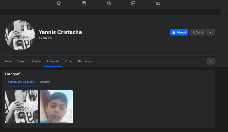The image size is (228, 132).
Task: Open the three-dot profile options menu
Action: (211, 61)
